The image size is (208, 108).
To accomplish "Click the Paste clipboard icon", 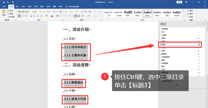I will tap(4, 12).
